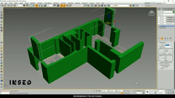
Task: Click Make Unique stack icon
Action: 165,38
